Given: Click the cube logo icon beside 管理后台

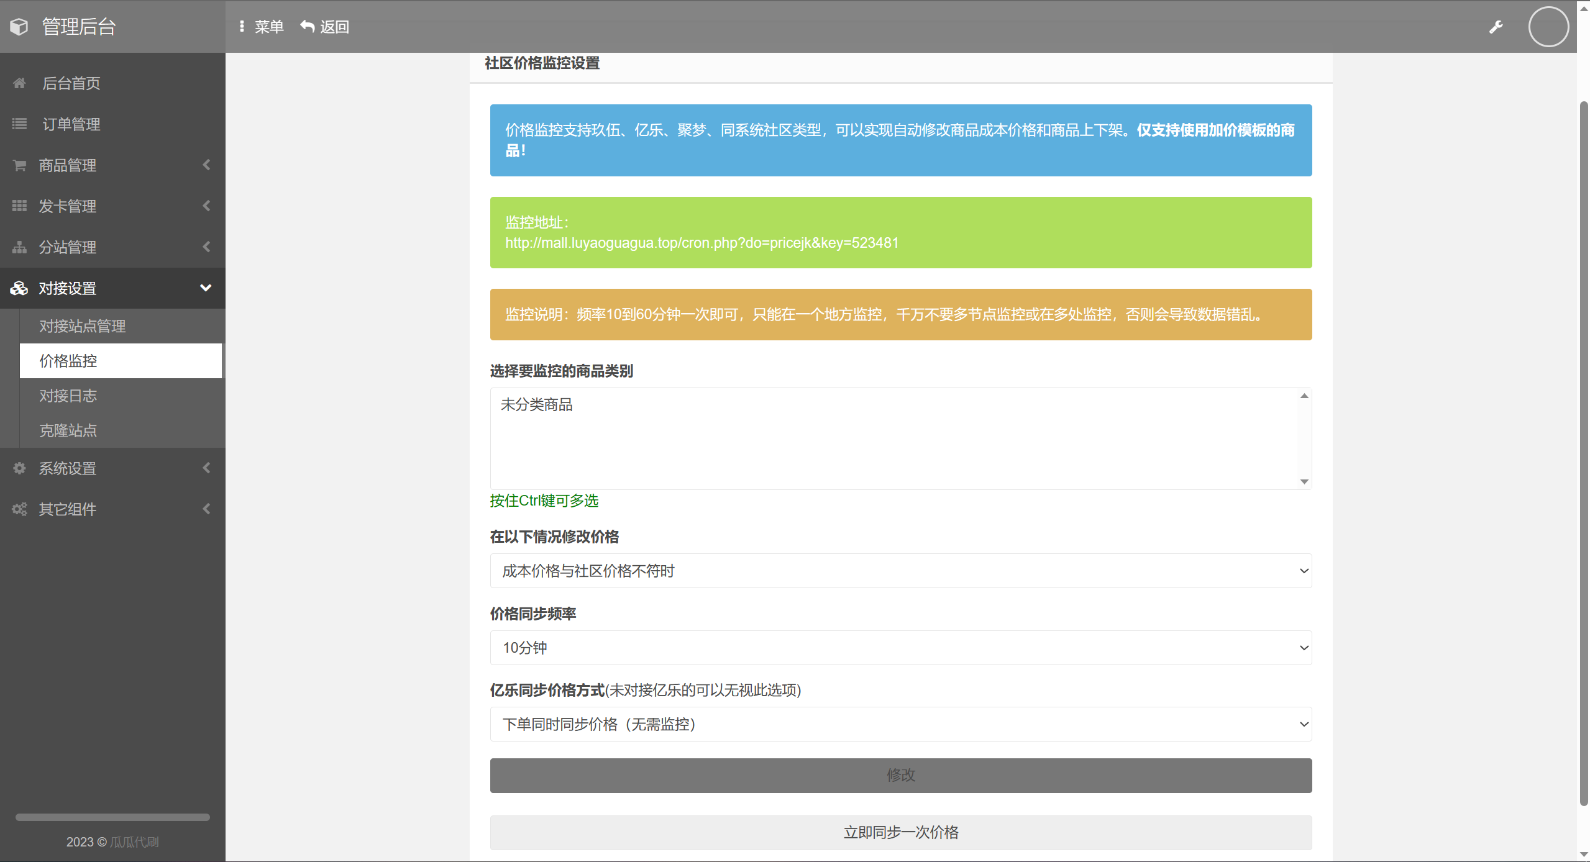Looking at the screenshot, I should pos(19,27).
